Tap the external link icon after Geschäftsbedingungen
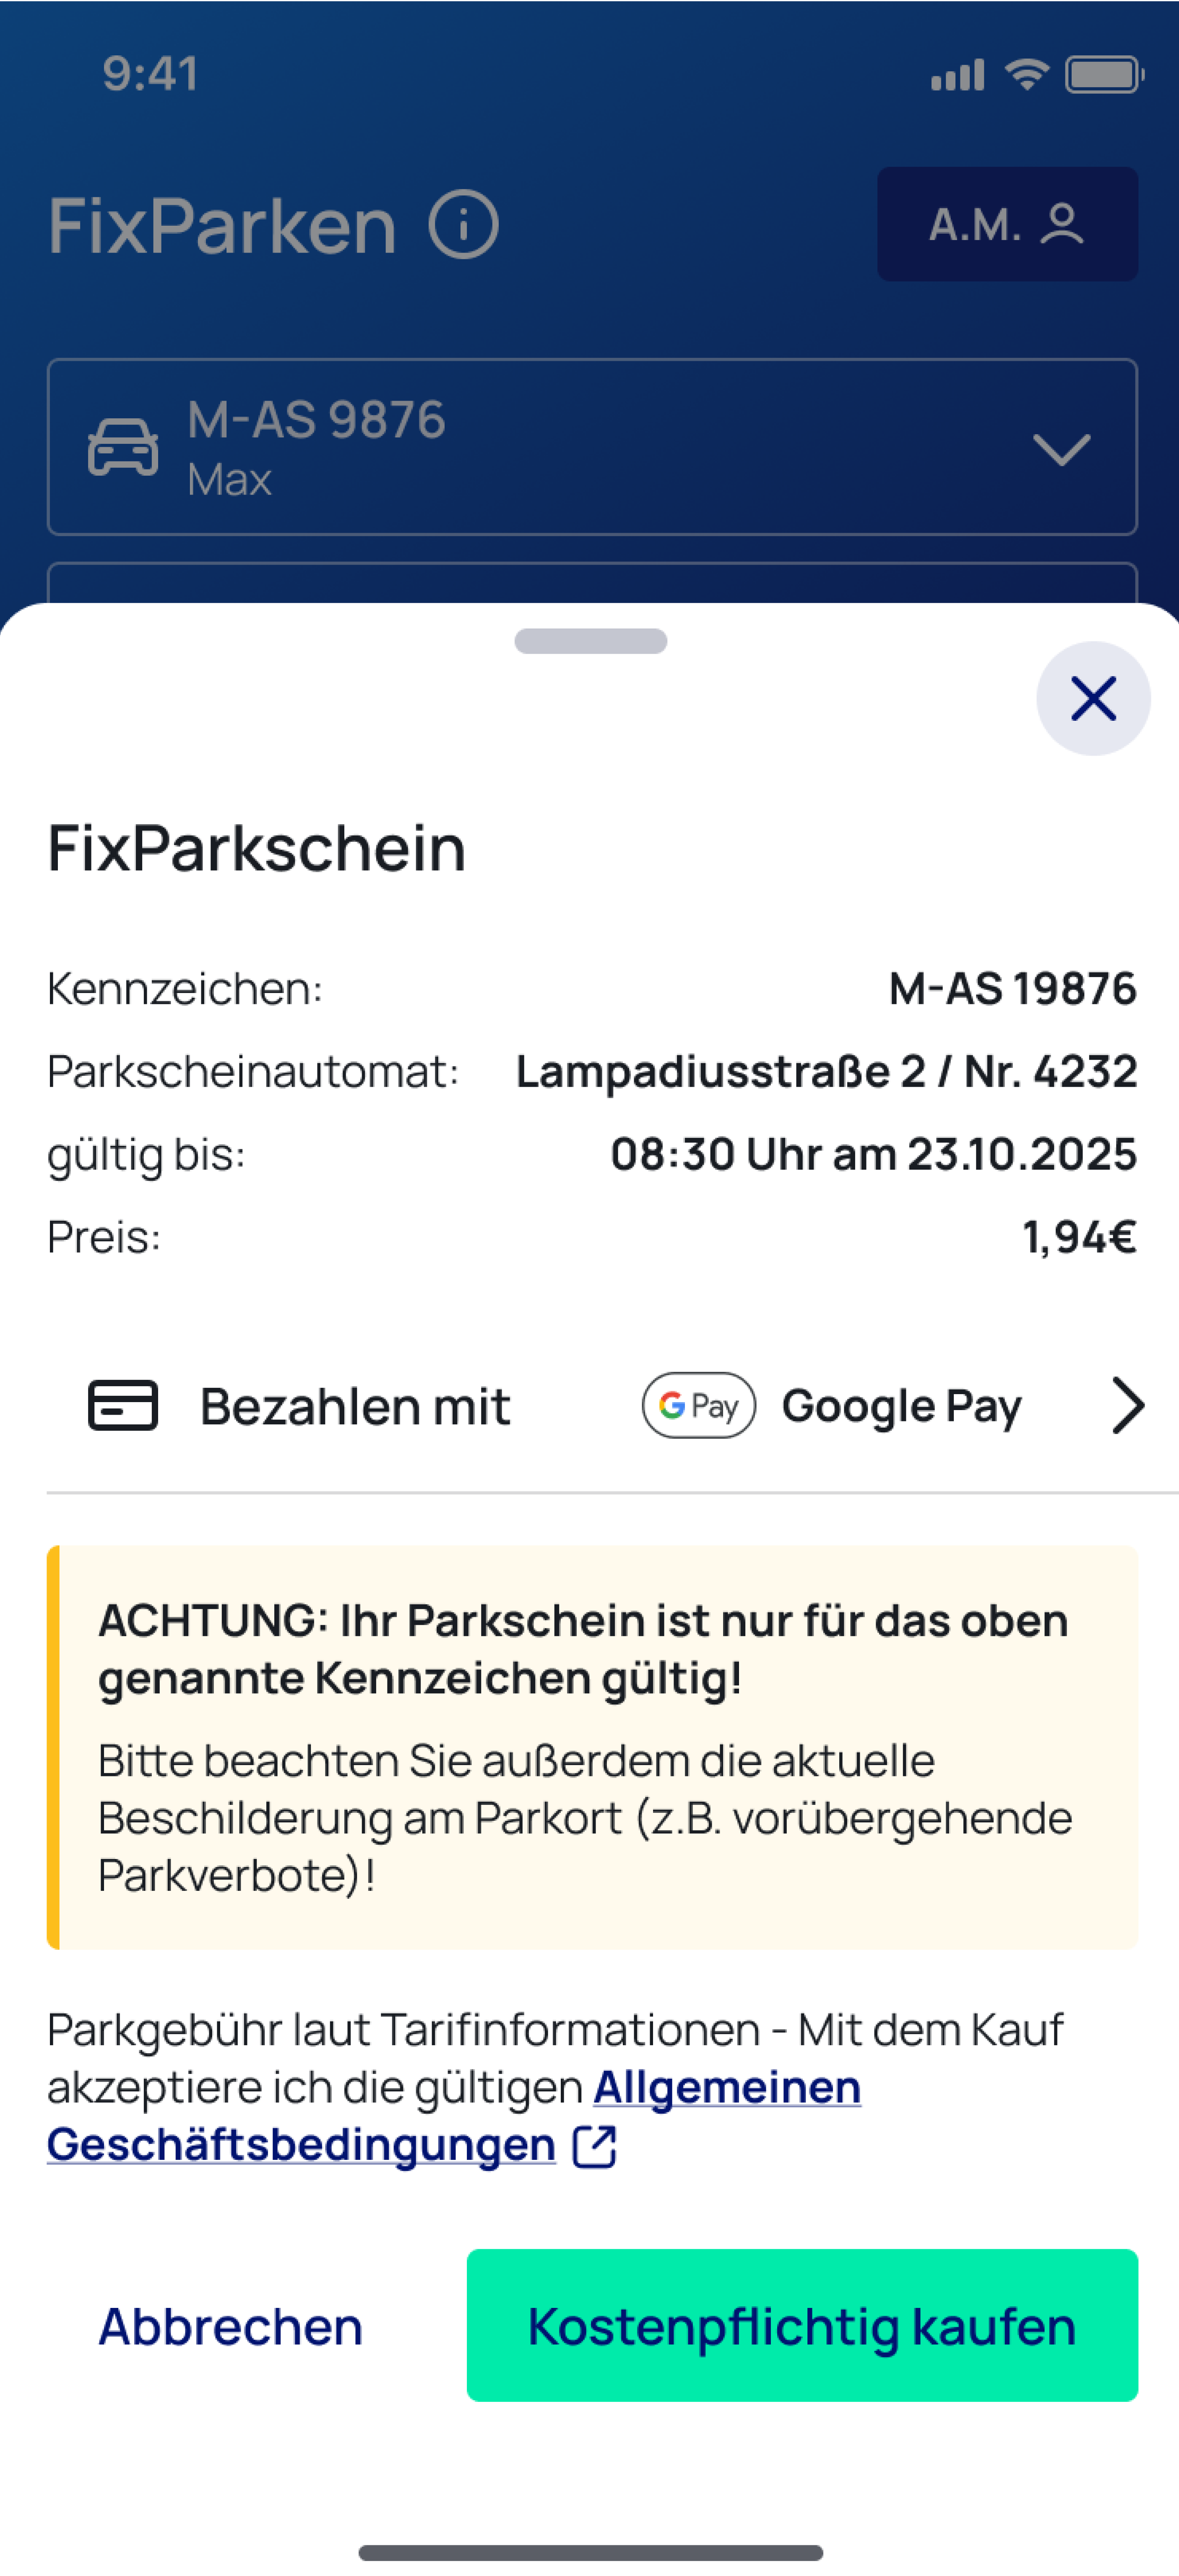Image resolution: width=1179 pixels, height=2576 pixels. [594, 2146]
